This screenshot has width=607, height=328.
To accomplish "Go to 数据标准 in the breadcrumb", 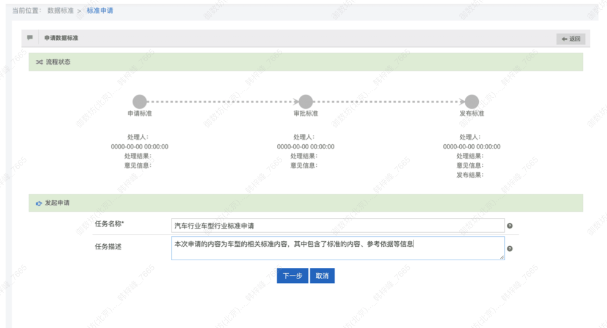I will click(60, 11).
